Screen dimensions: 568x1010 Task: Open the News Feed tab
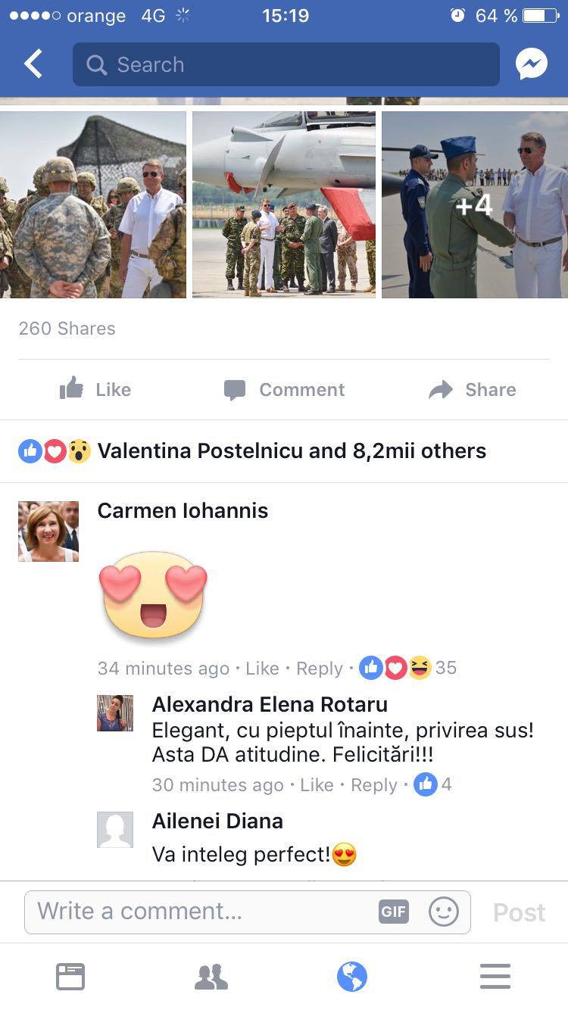point(70,977)
